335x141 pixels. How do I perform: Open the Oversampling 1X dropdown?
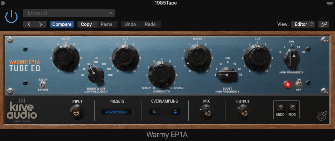[165, 112]
